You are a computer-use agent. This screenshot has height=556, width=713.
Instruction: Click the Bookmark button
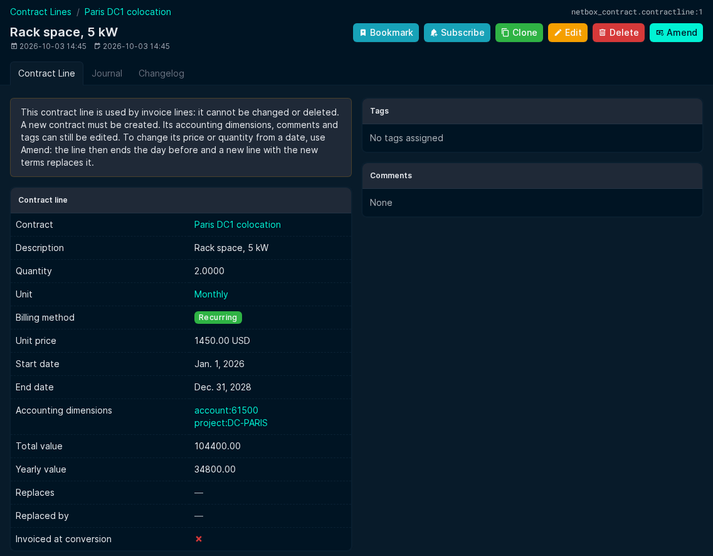(386, 33)
